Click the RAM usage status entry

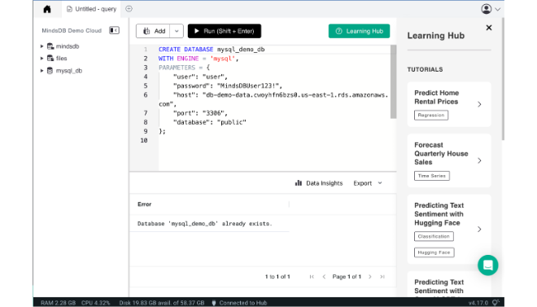[59, 303]
